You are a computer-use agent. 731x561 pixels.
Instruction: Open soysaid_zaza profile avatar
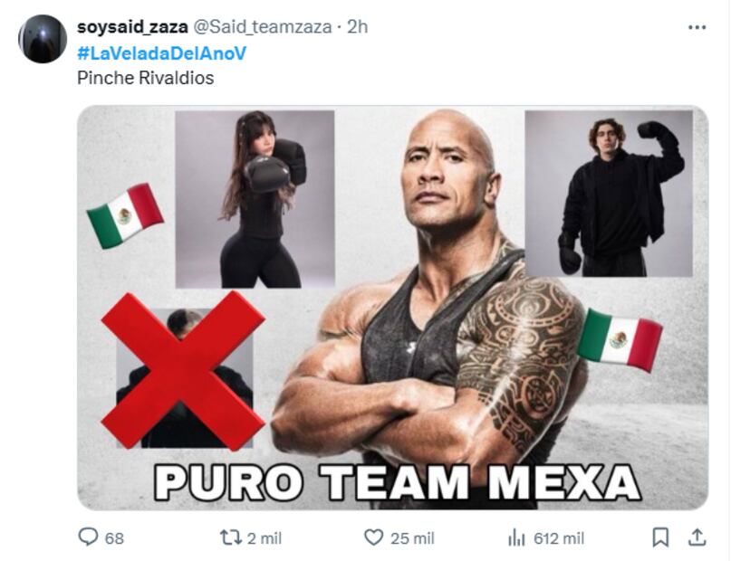[43, 39]
